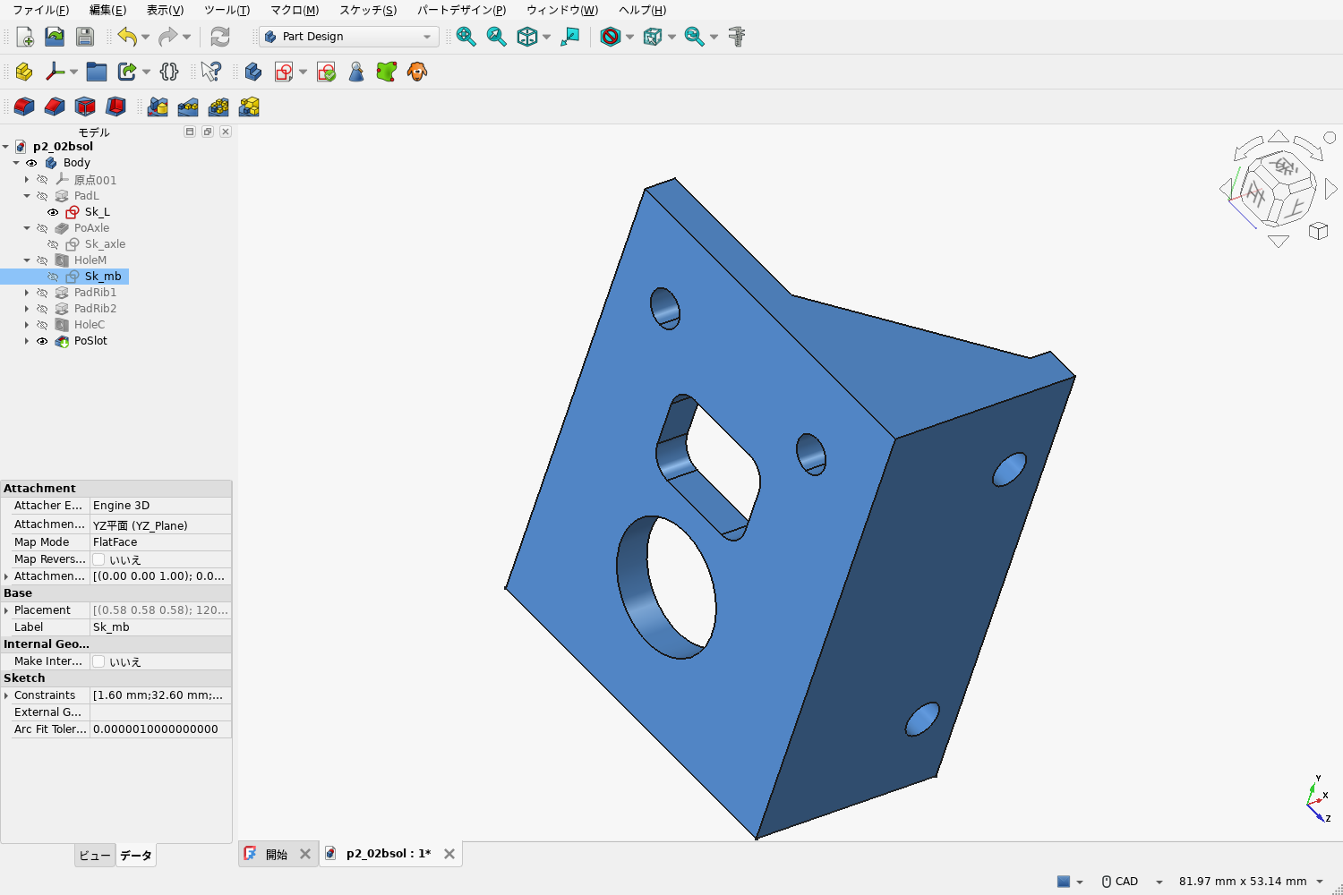Check the Map Reversed checkbox
This screenshot has width=1343, height=895.
tap(98, 559)
